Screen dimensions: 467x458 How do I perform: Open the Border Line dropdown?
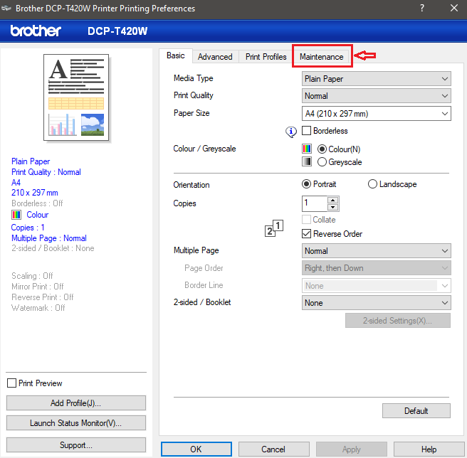[x=376, y=286]
